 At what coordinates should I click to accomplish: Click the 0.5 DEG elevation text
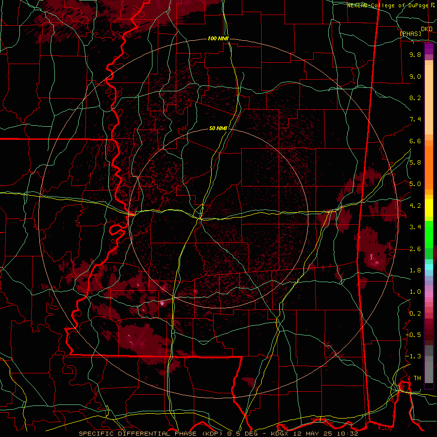tap(244, 434)
